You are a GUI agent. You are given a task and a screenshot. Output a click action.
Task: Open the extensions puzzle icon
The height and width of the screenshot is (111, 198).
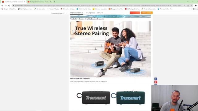tap(196, 6)
